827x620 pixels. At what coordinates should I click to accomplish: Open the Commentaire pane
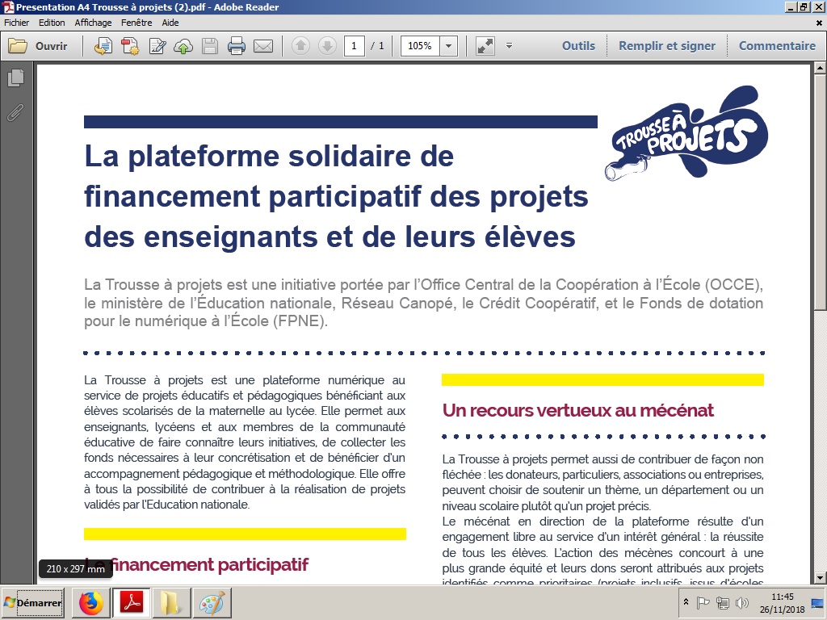pyautogui.click(x=778, y=46)
